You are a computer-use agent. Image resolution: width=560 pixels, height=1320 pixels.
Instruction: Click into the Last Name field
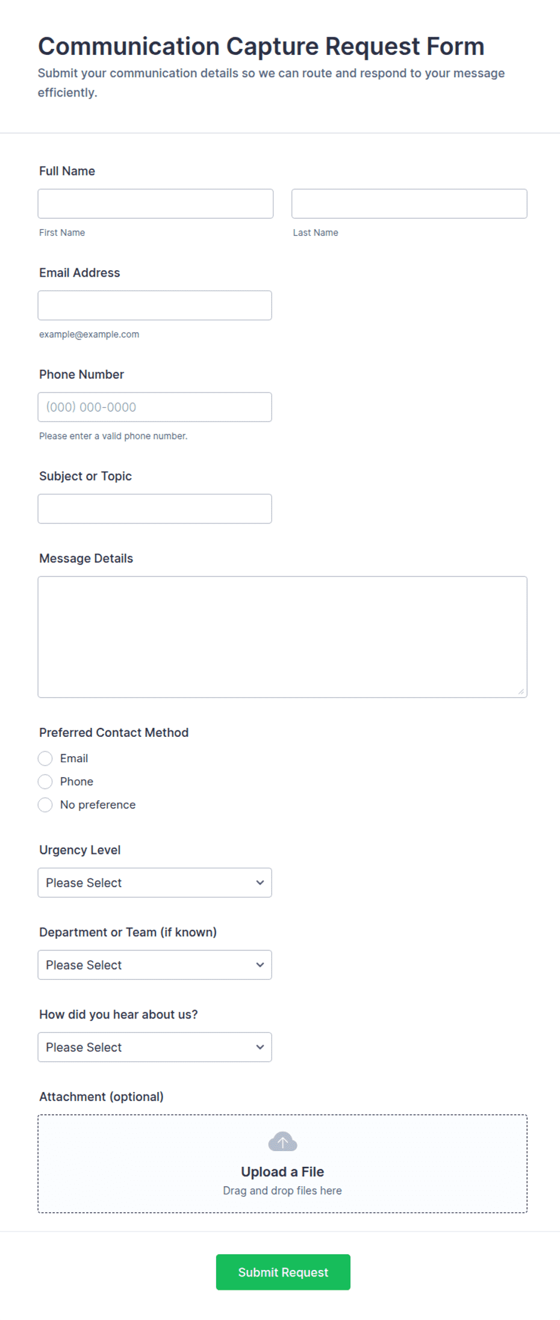[409, 204]
